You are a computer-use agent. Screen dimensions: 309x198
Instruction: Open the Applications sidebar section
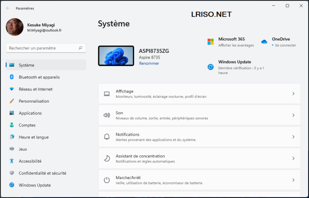coord(30,113)
